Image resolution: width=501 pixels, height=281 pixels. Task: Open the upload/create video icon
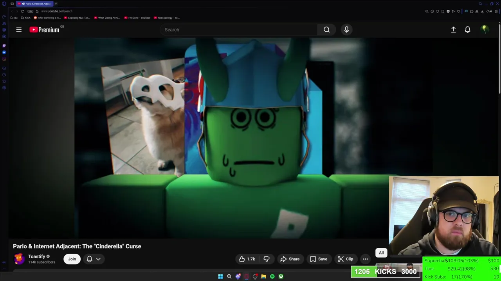(x=453, y=30)
